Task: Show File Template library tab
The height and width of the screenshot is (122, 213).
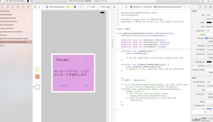Action: coord(205,112)
